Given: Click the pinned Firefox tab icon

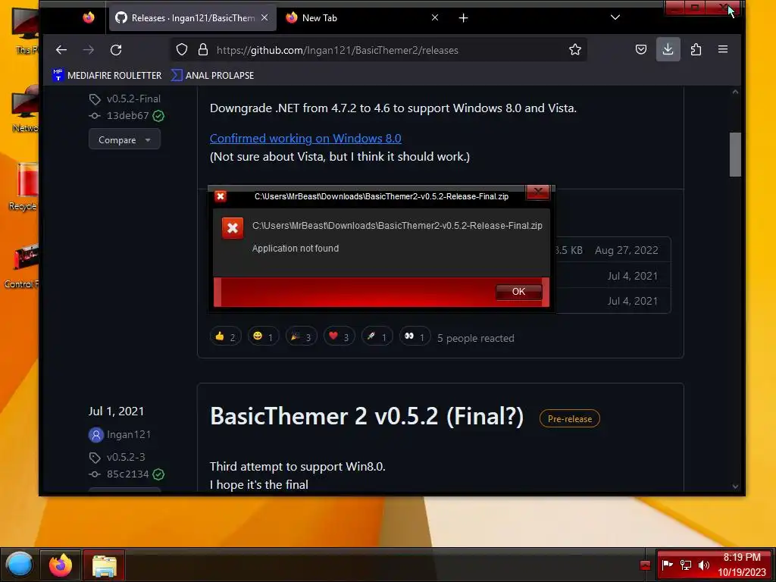Looking at the screenshot, I should coord(89,18).
